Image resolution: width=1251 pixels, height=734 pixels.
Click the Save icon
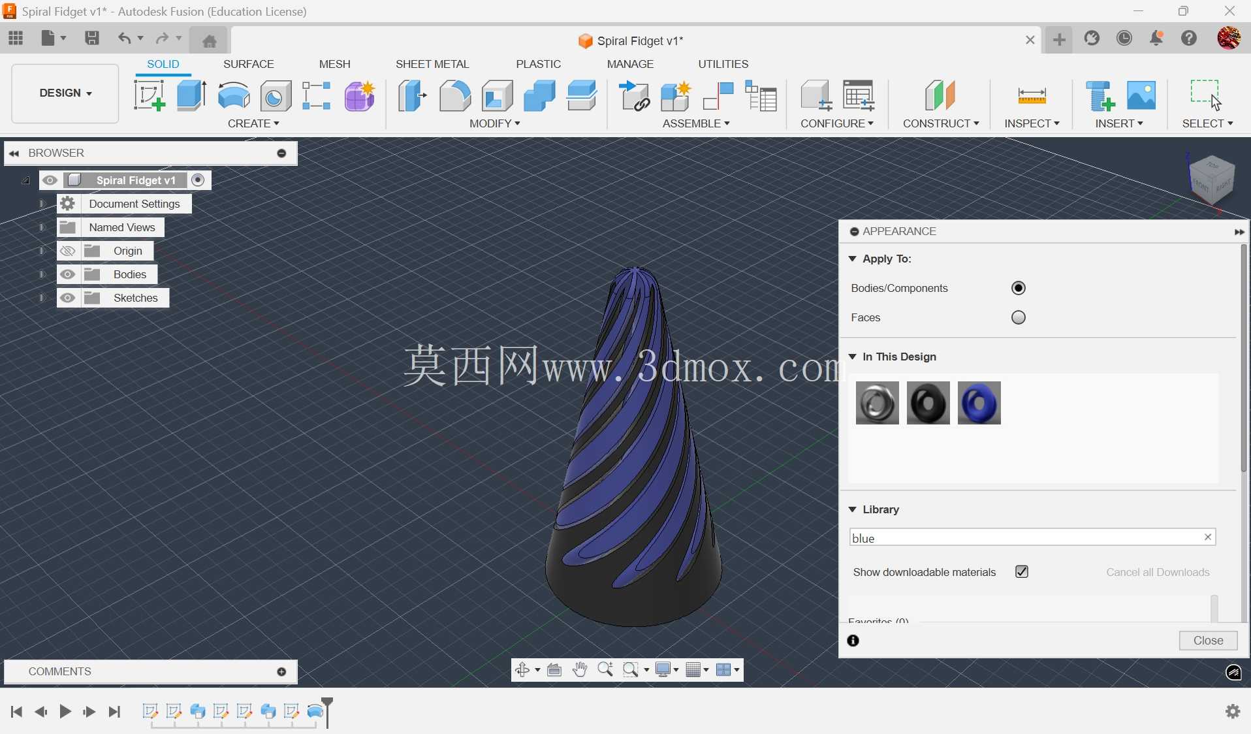(x=92, y=38)
